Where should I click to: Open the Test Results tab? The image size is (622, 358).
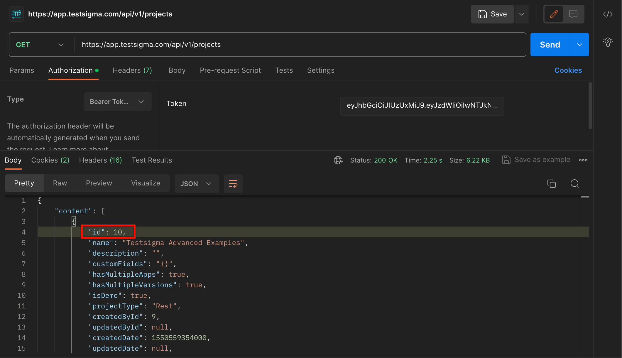click(152, 160)
